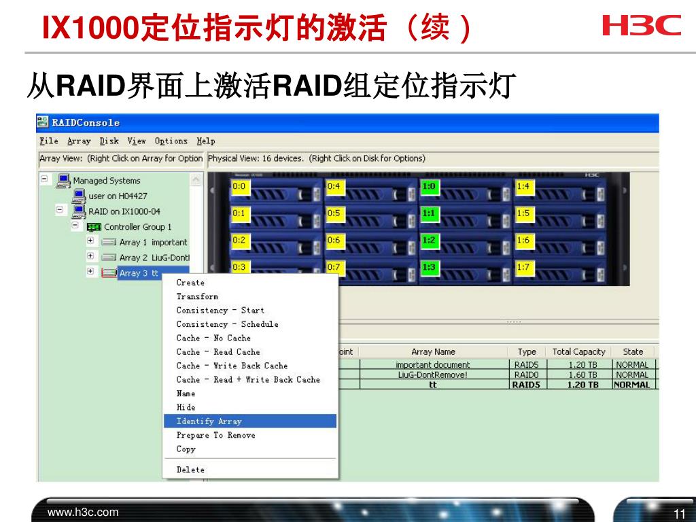The height and width of the screenshot is (522, 696).
Task: Expand the Array 3 tt node
Action: [90, 271]
